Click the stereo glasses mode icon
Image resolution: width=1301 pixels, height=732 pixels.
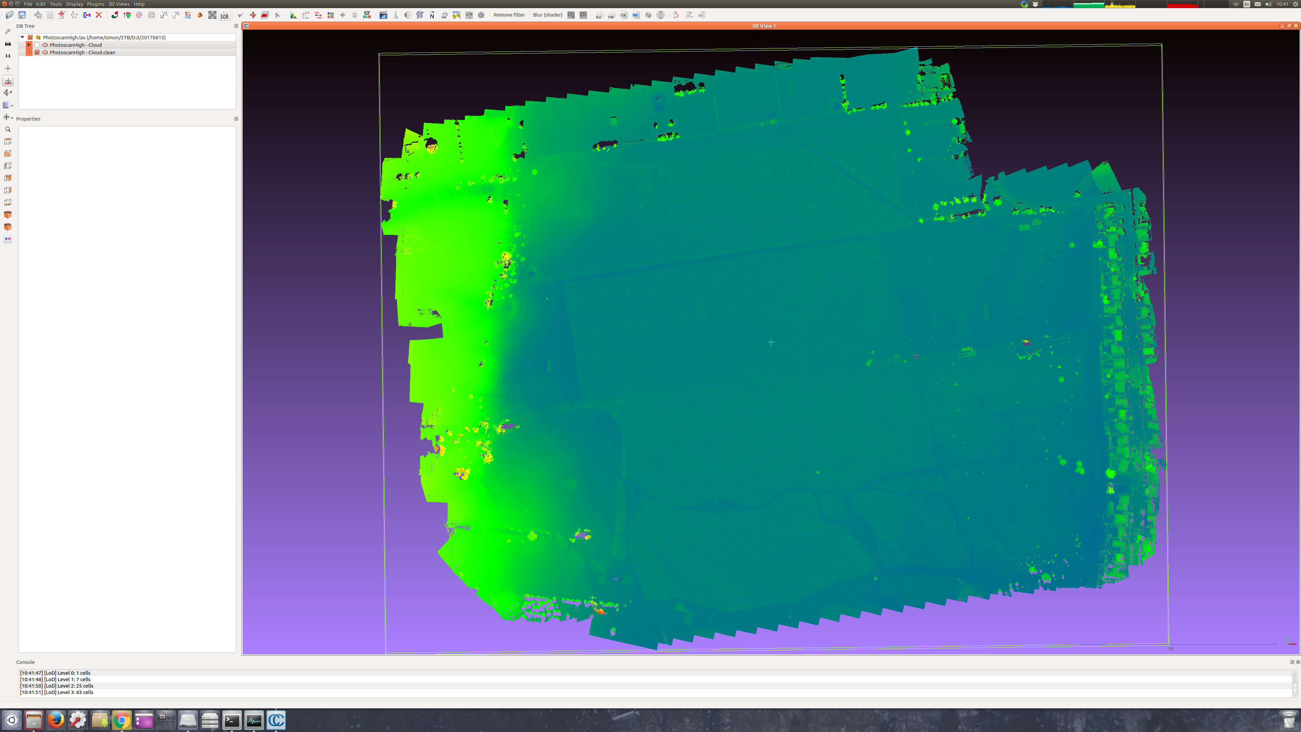pos(7,239)
